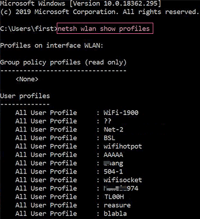Click the '(c) 2019 Microsoft Corporation' copyright line

[100, 12]
